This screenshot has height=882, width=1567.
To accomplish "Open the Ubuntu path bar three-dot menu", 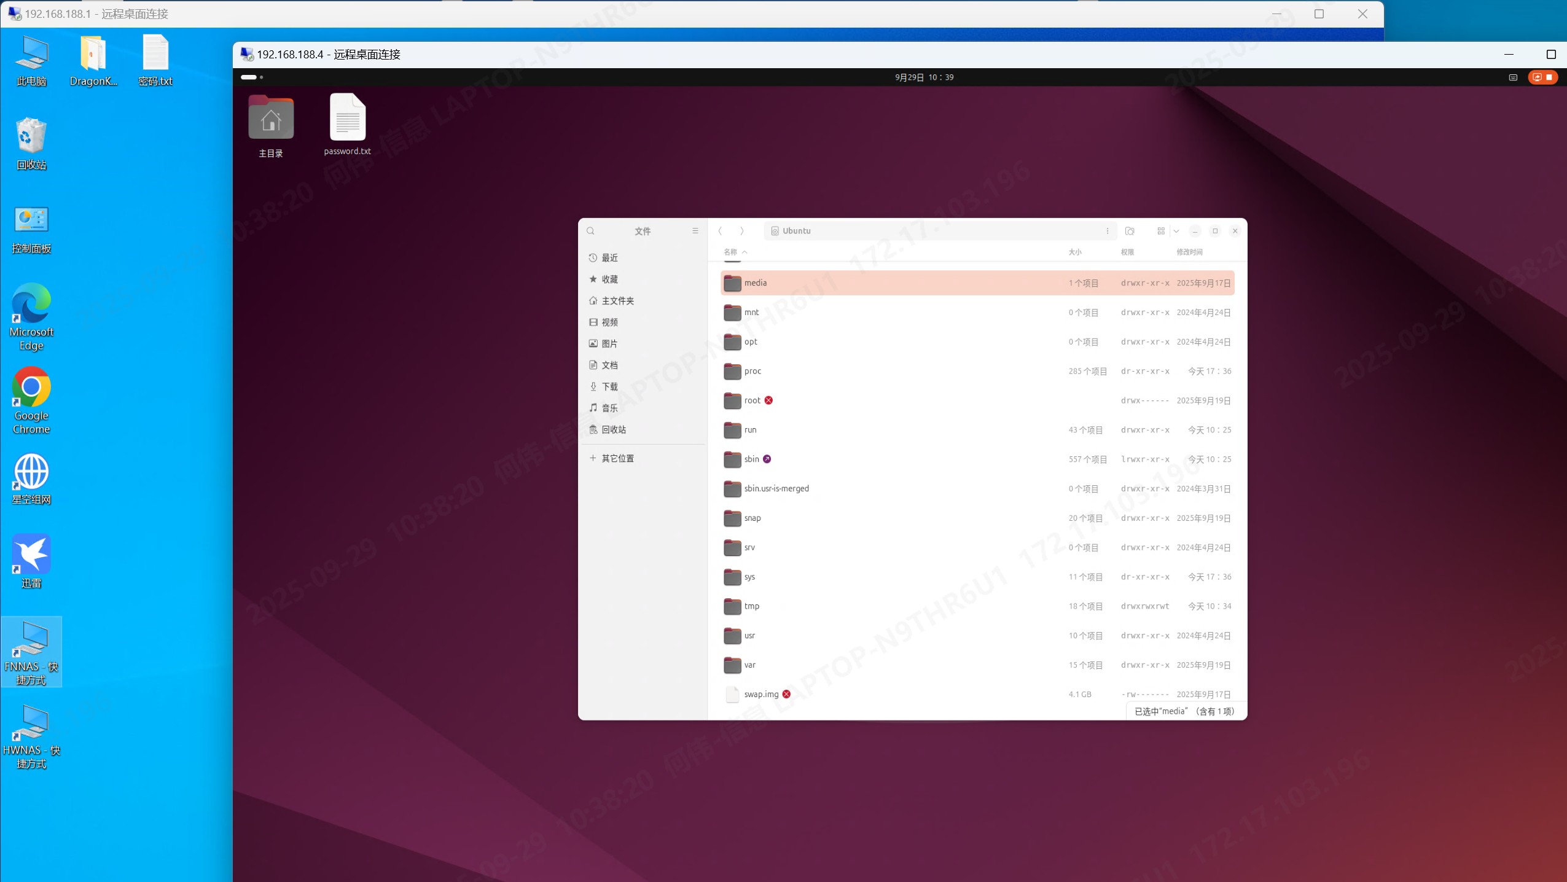I will pyautogui.click(x=1107, y=231).
